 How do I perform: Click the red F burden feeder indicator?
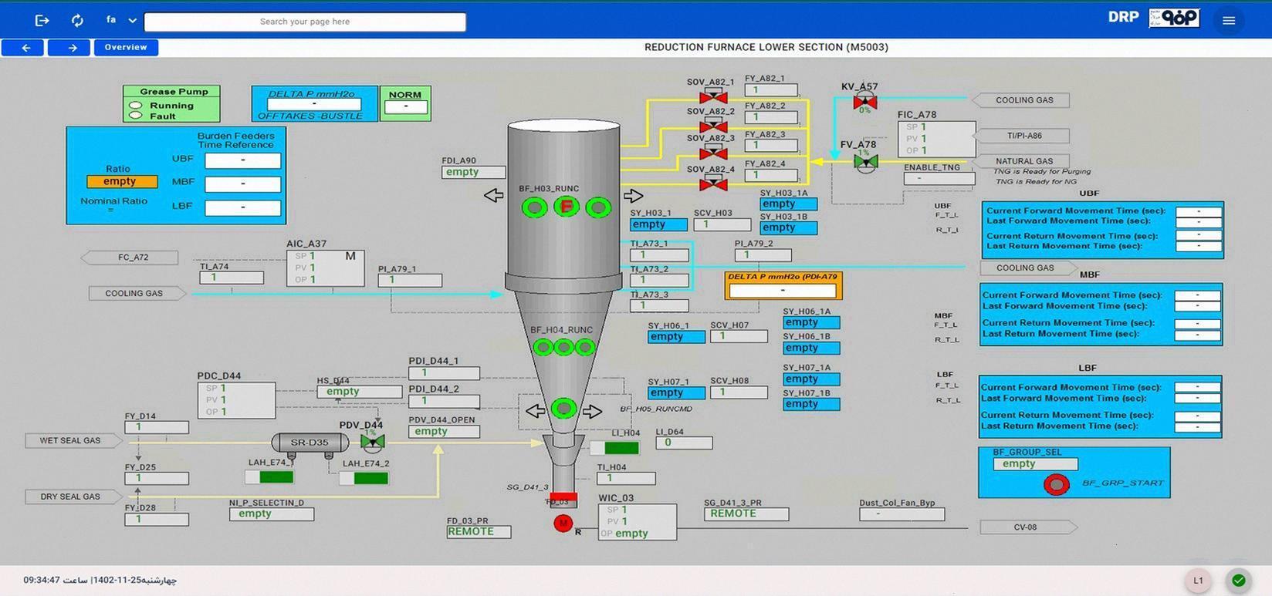click(x=567, y=207)
